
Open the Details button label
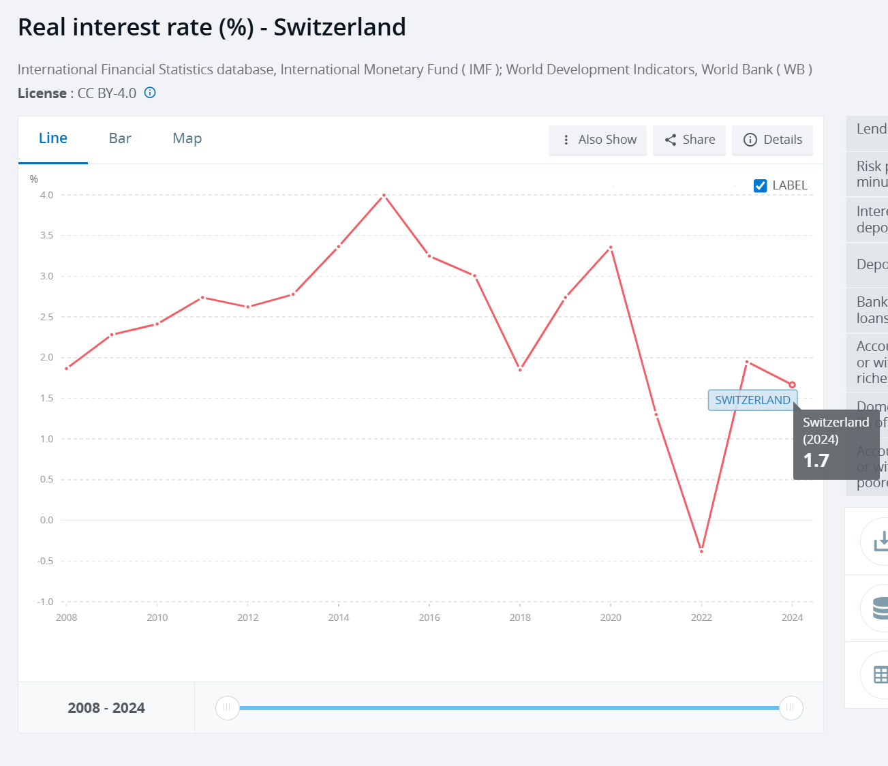[782, 140]
